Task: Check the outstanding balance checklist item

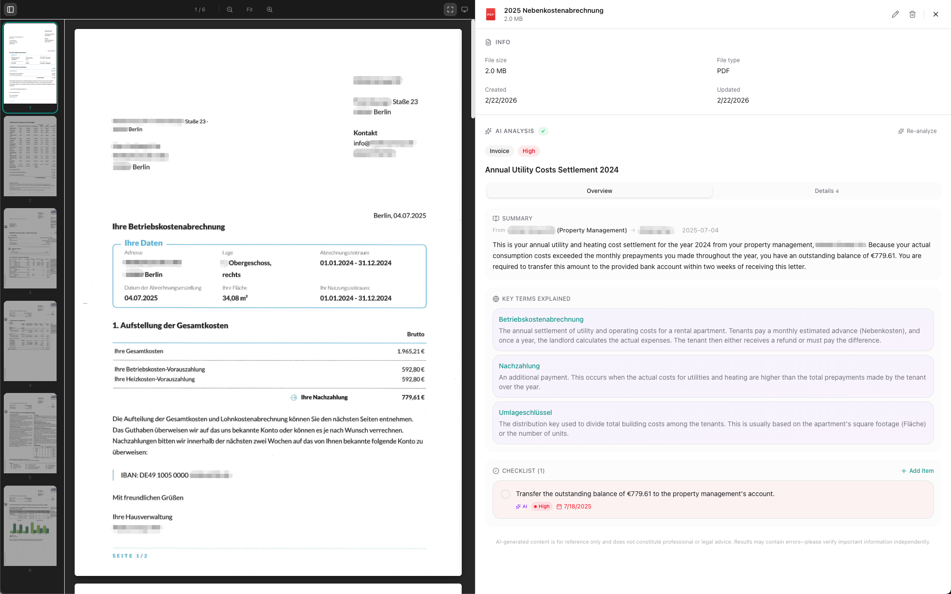Action: click(505, 494)
